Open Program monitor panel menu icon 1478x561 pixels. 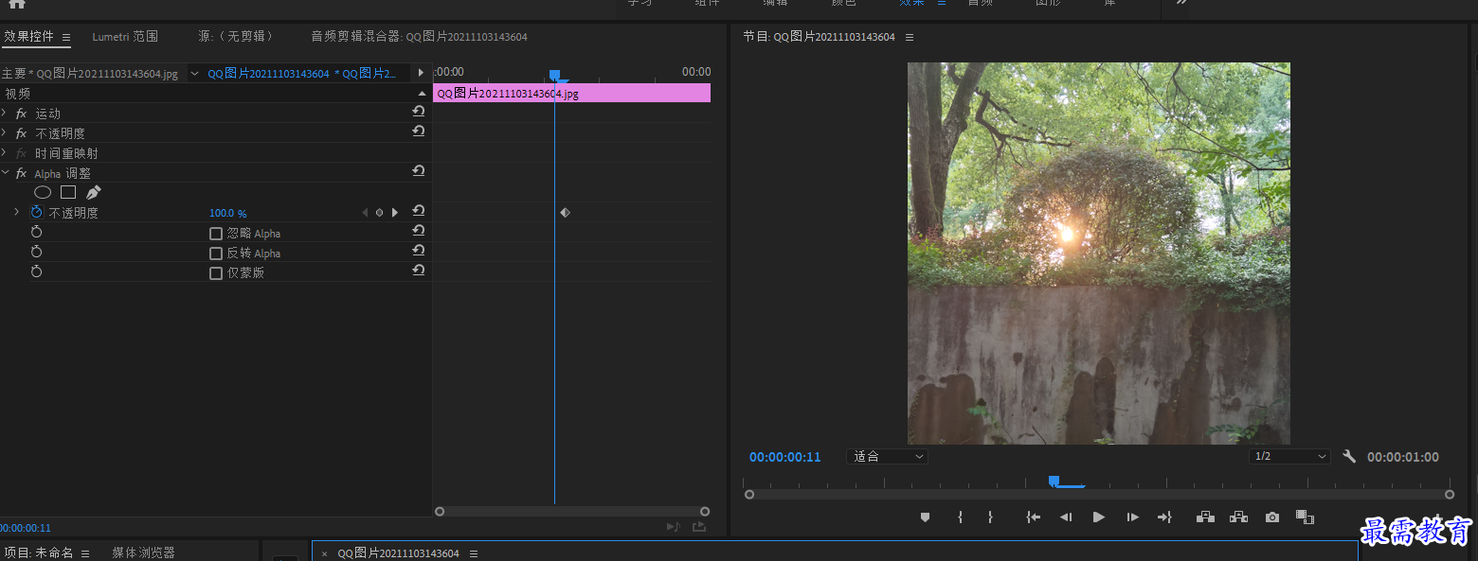(x=910, y=38)
